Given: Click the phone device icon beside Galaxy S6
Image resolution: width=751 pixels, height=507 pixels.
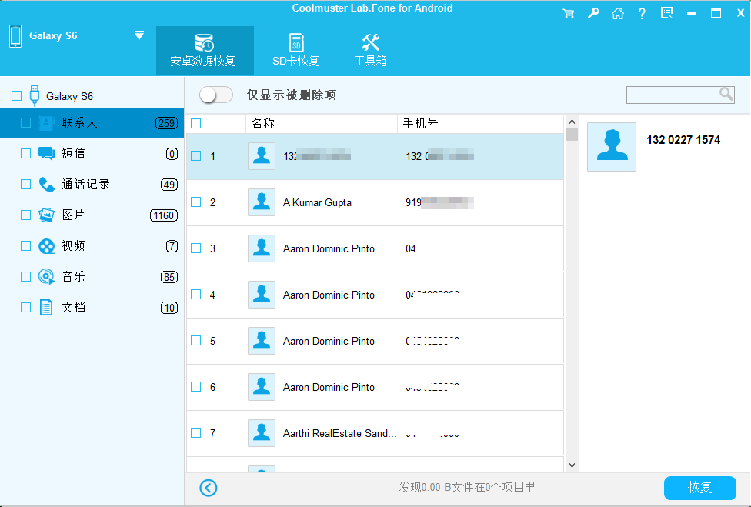Looking at the screenshot, I should point(15,36).
